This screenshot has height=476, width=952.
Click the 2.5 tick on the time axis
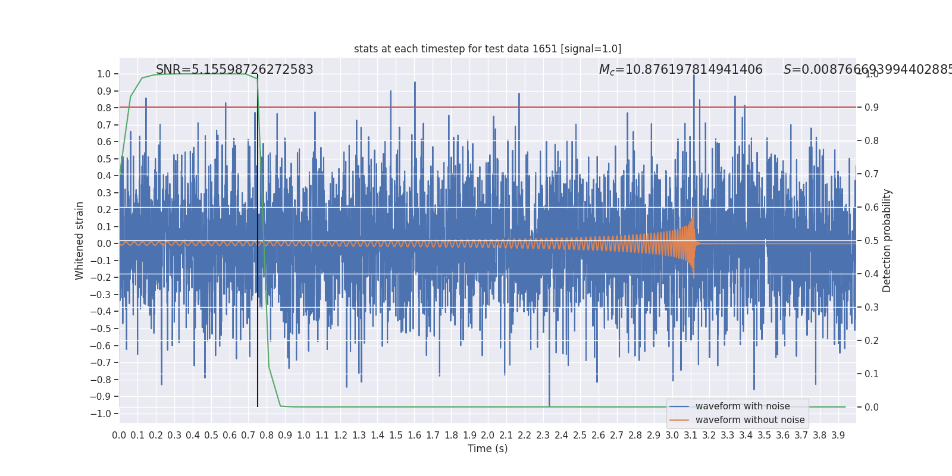pos(580,435)
